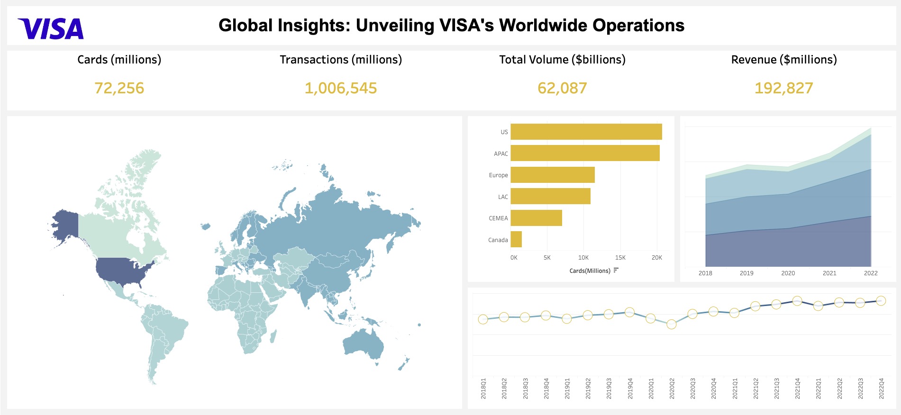Click the 'Cards (millions)' heading
The height and width of the screenshot is (415, 901).
(x=119, y=60)
